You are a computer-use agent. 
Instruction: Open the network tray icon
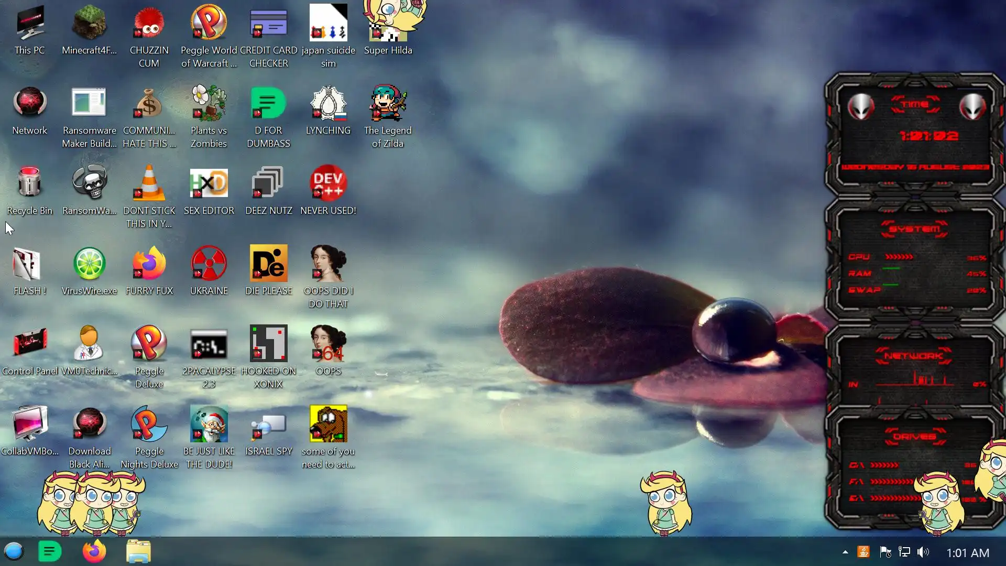[904, 552]
